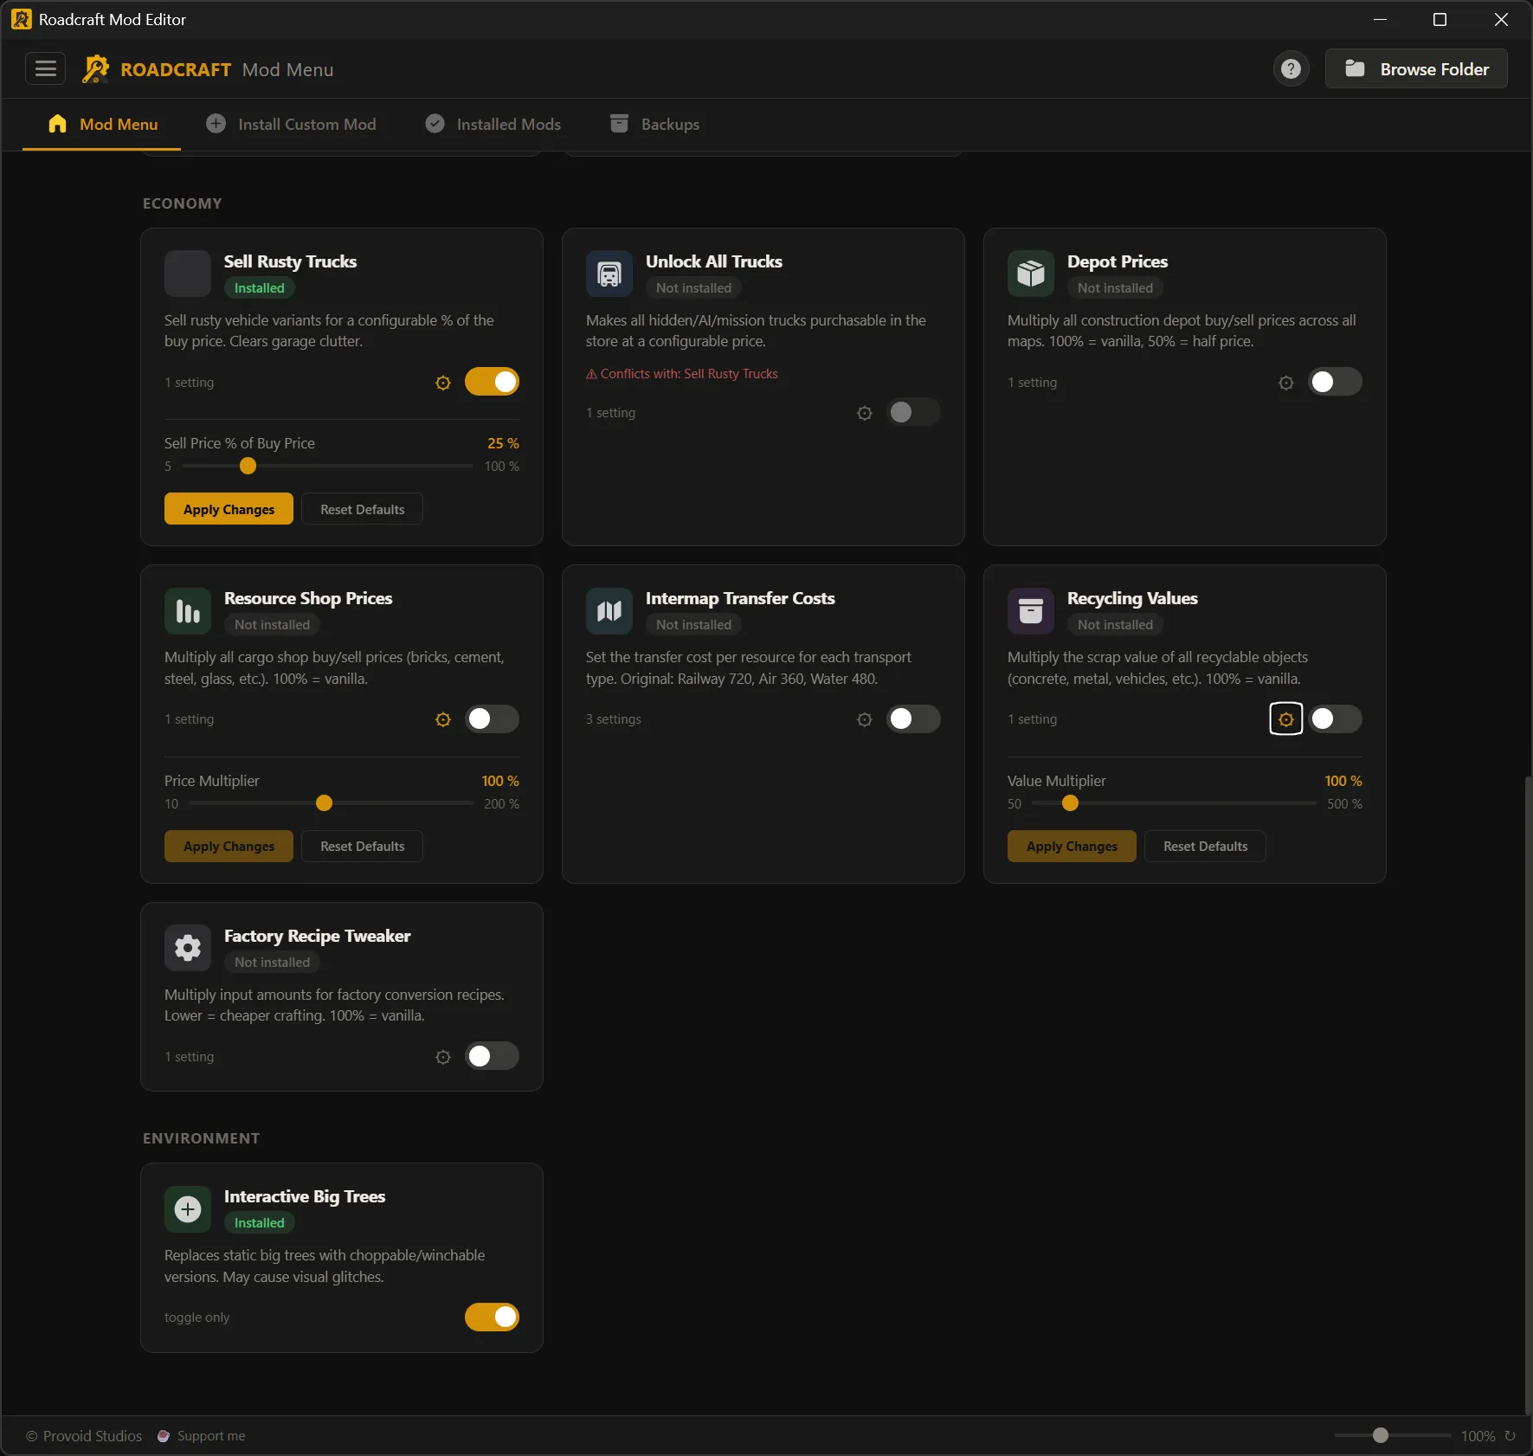Click the Browse Folder button

click(x=1416, y=69)
